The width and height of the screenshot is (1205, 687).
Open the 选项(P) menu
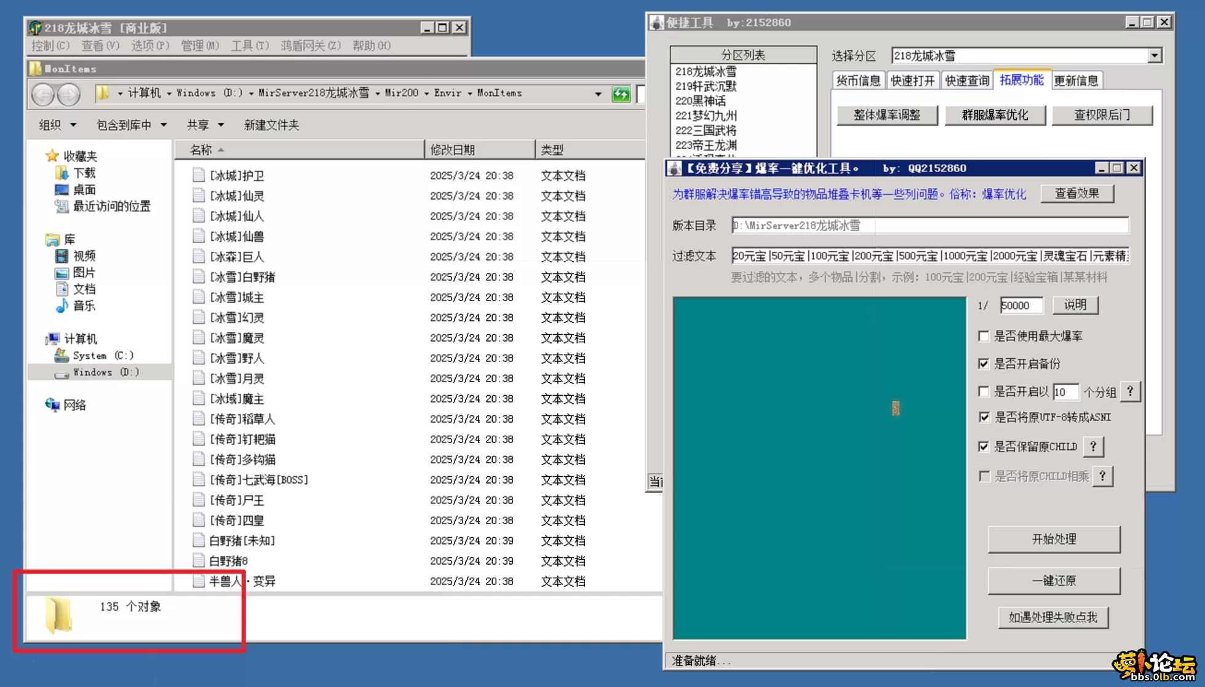click(x=150, y=45)
